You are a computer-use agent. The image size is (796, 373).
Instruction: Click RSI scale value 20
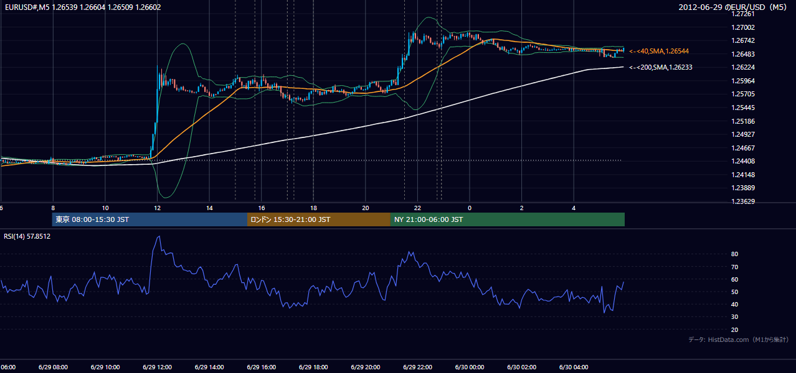(735, 329)
